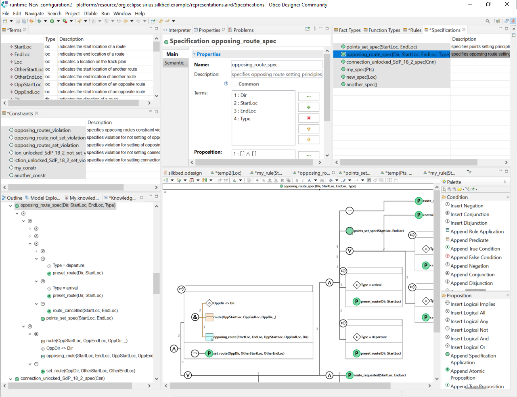
Task: Click the green plus add term button
Action: pos(309,107)
